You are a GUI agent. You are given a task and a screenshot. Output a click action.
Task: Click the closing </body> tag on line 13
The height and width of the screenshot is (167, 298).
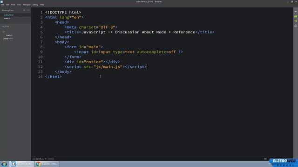click(x=63, y=72)
